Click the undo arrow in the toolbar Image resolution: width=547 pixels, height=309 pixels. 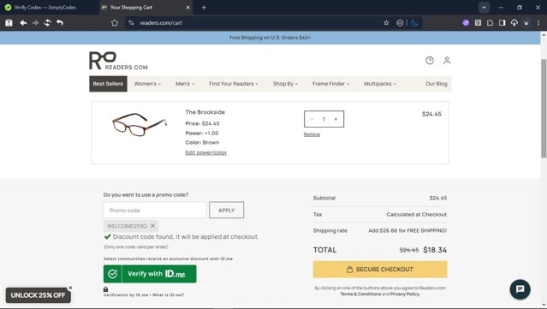tap(60, 22)
